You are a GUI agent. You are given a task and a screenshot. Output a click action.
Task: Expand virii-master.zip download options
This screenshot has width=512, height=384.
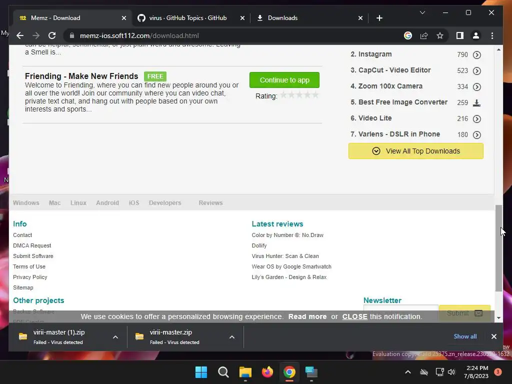[x=232, y=337]
